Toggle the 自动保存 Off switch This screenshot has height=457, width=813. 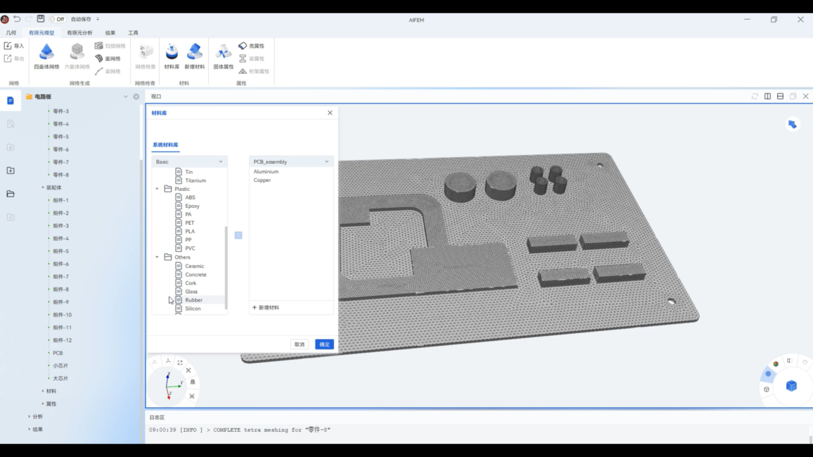57,19
